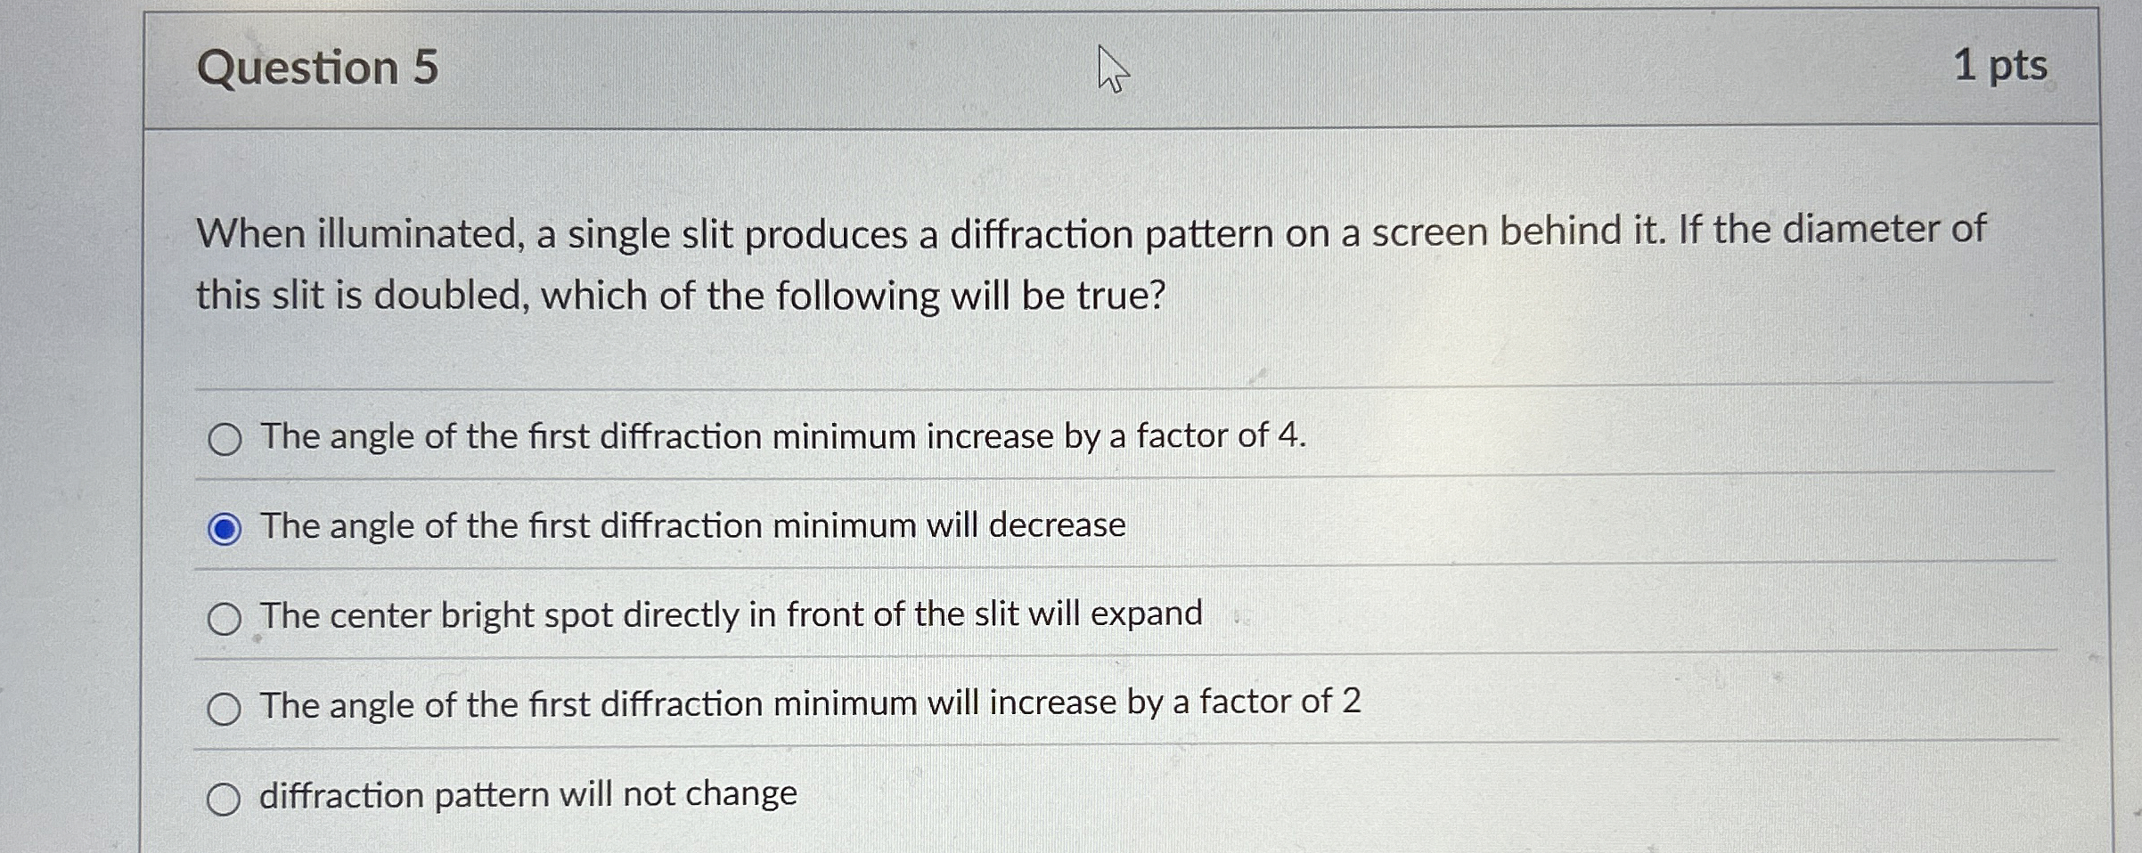
Task: Click the answer text 'increase by a factor of 4'
Action: pyautogui.click(x=781, y=437)
